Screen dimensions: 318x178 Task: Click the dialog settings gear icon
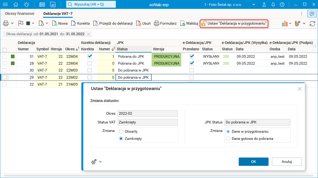click(94, 162)
